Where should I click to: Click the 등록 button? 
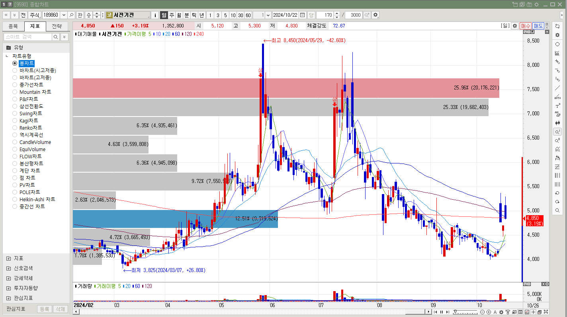[x=45, y=309]
